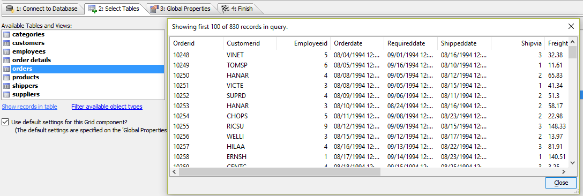Click the vertical scrollbar thumb in records grid
The height and width of the screenshot is (196, 583).
573,52
